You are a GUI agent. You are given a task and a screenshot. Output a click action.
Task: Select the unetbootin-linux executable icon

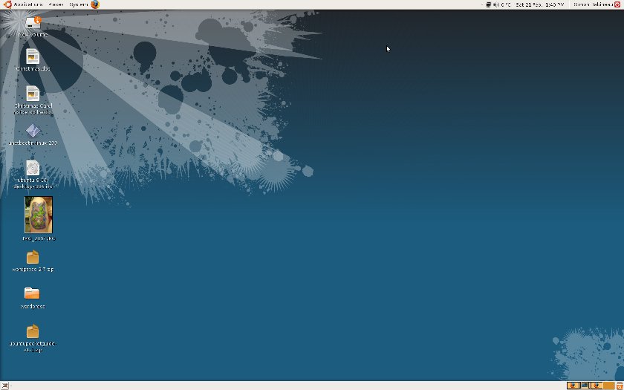tap(33, 131)
